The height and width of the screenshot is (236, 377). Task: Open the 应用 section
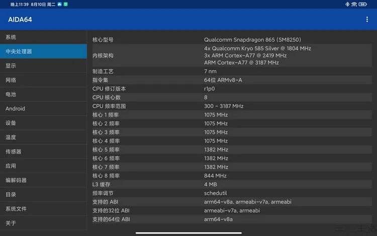[43, 166]
